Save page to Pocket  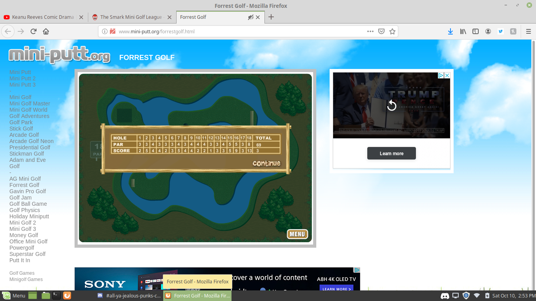point(381,31)
